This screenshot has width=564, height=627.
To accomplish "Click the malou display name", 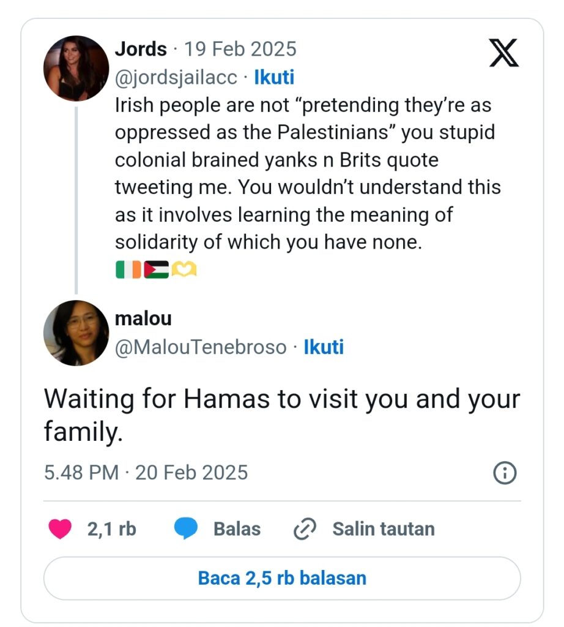I will 143,318.
